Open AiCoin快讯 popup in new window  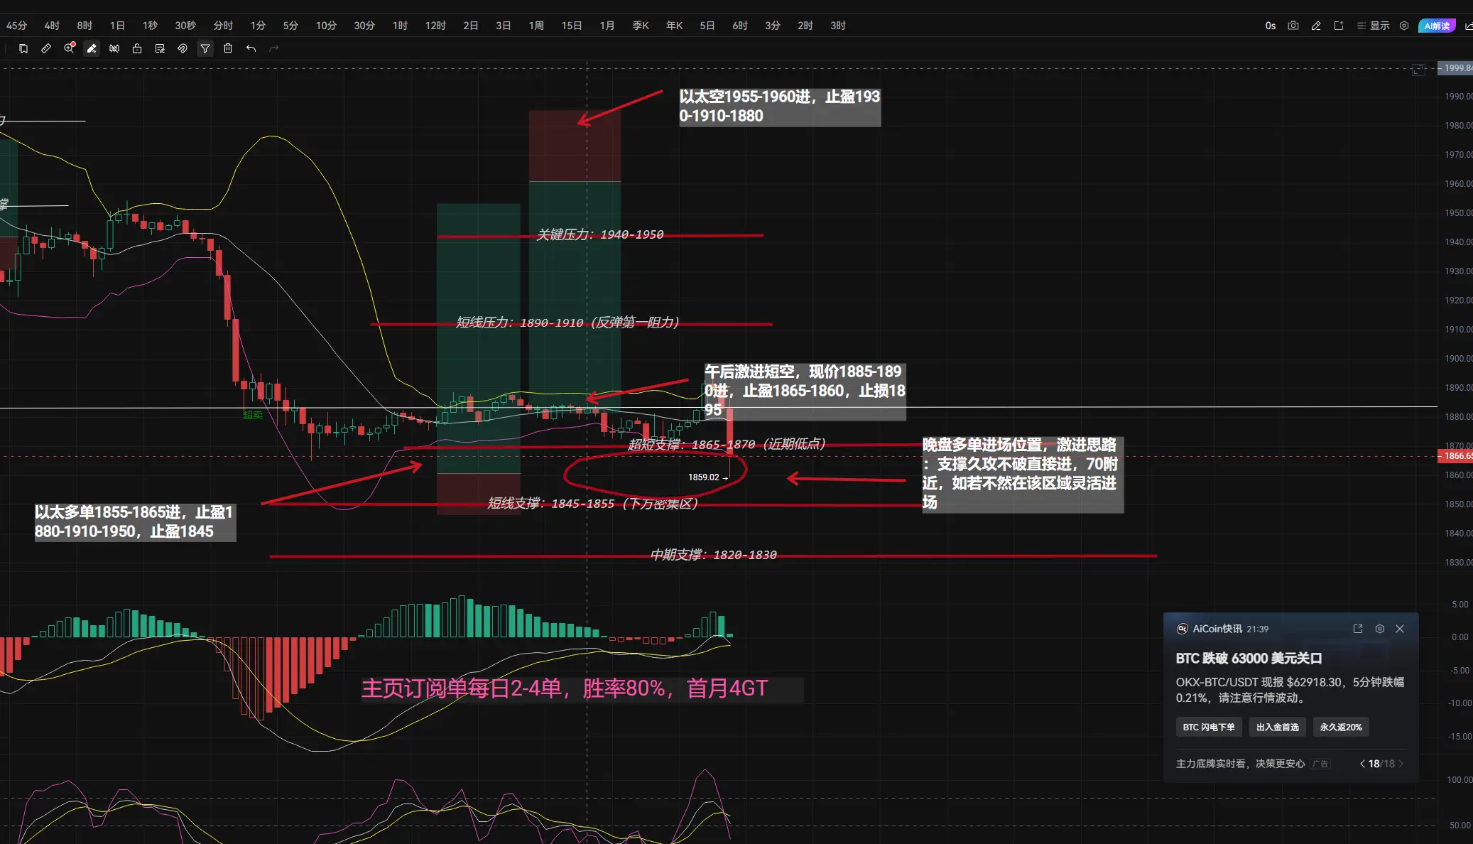coord(1358,629)
